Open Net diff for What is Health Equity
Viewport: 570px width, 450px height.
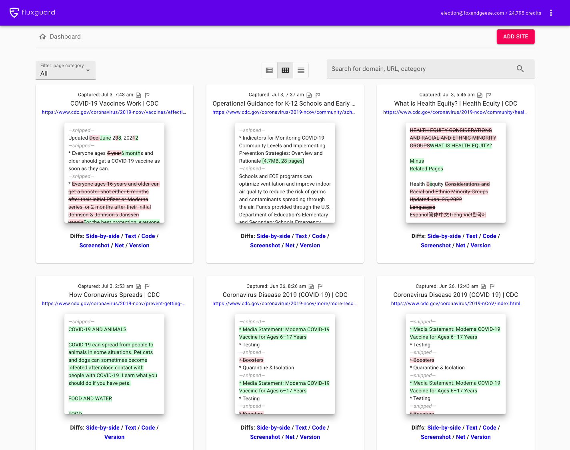(x=461, y=246)
